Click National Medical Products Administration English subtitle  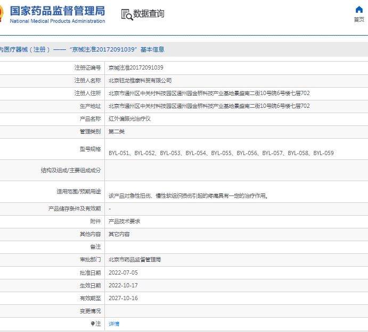point(58,21)
